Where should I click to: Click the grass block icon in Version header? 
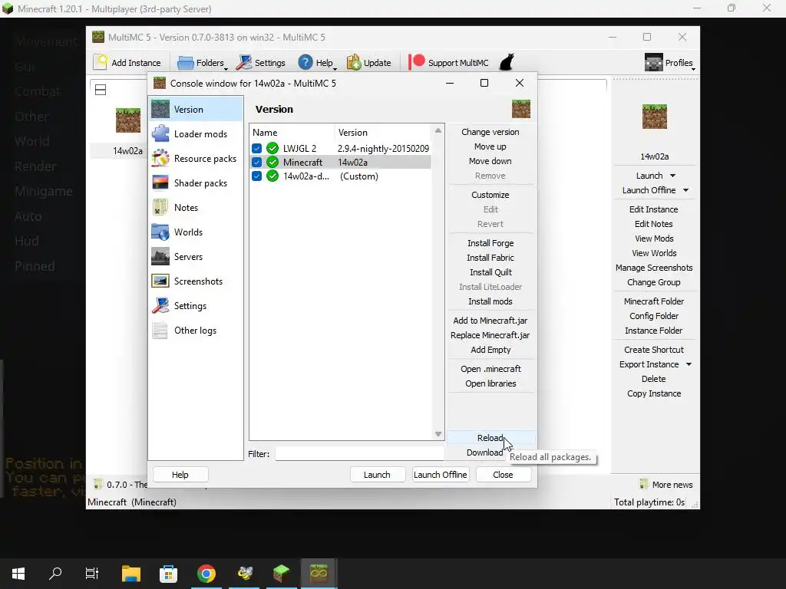521,109
